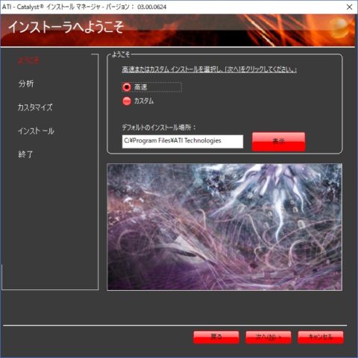
Task: Click the purple abstract artwork image
Action: pyautogui.click(x=224, y=227)
